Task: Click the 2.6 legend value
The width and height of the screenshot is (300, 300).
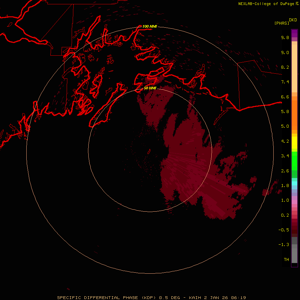Action: pos(285,171)
